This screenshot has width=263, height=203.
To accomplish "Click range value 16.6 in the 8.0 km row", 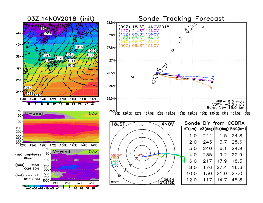I will point(237,167).
